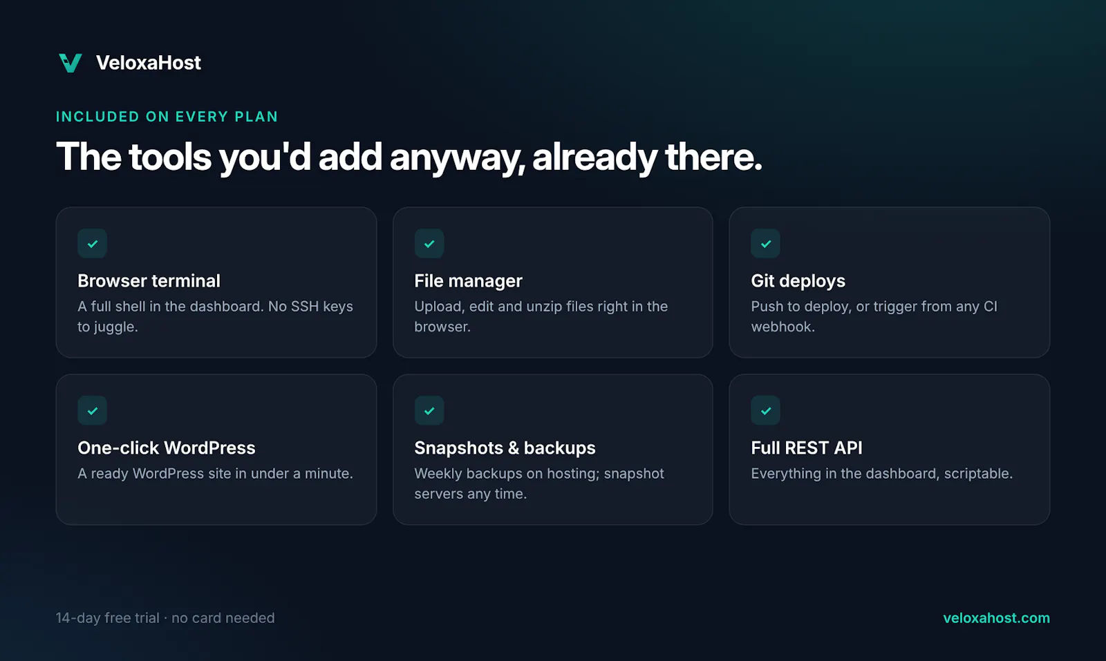Click 'Push to deploy, or trigger' description
This screenshot has width=1106, height=661.
[x=874, y=316]
